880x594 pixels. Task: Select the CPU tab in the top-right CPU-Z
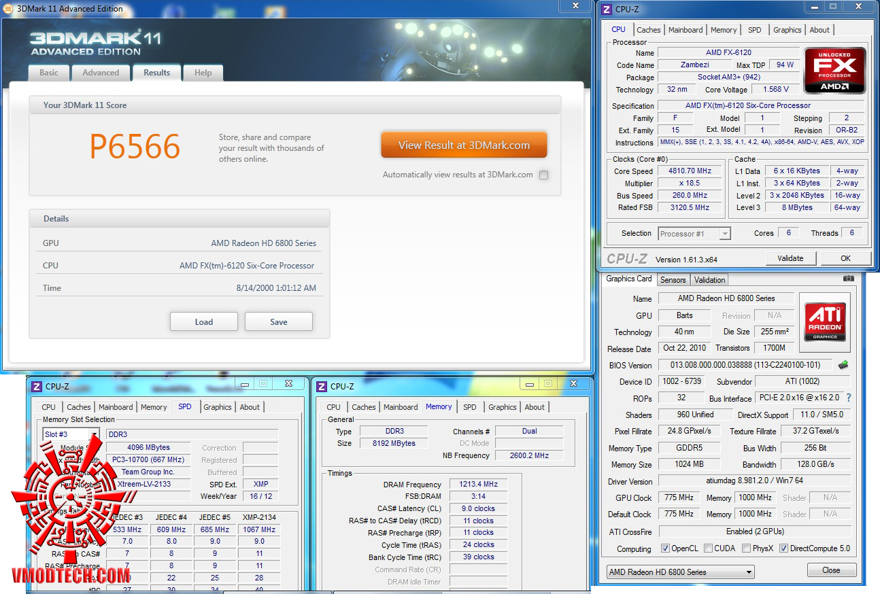[x=618, y=29]
